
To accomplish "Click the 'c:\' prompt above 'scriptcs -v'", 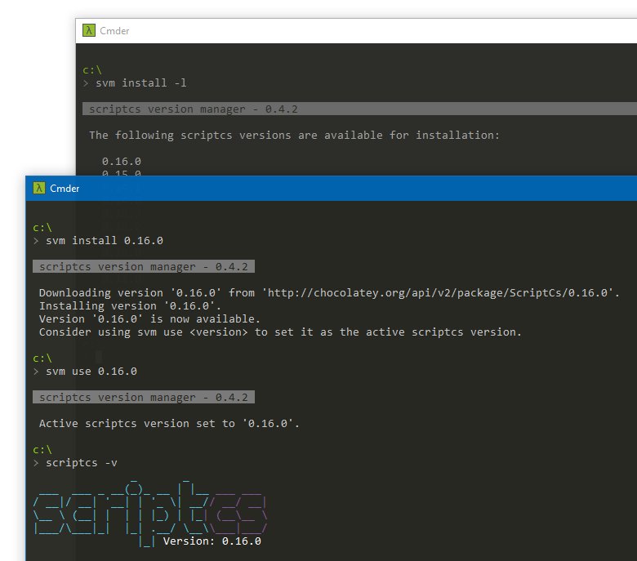I will [x=42, y=450].
